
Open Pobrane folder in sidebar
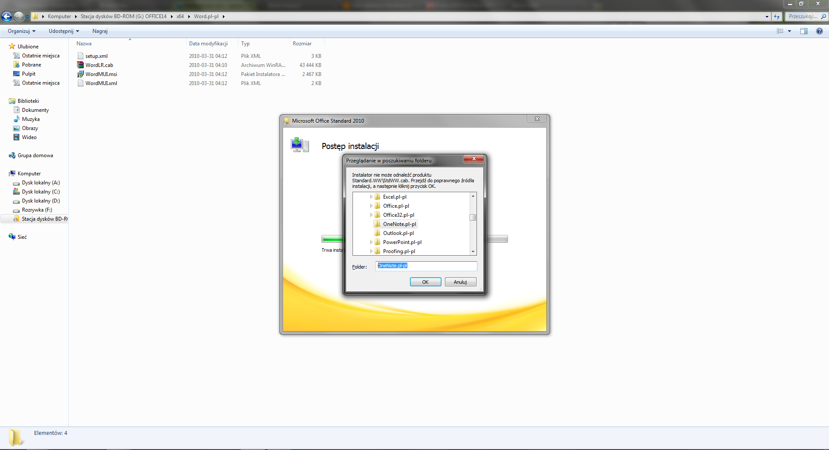click(x=32, y=65)
